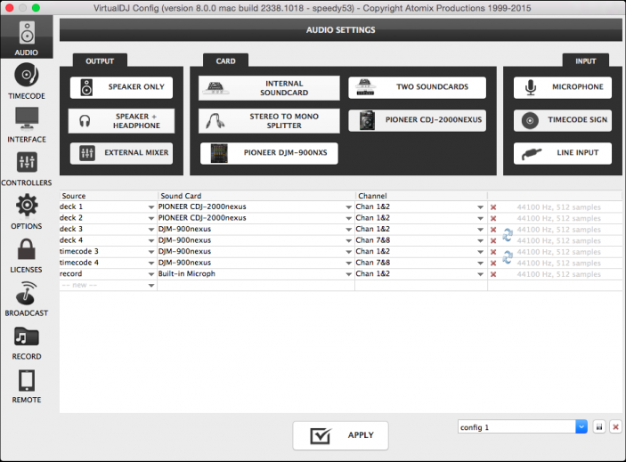The width and height of the screenshot is (626, 462).
Task: Open the record source dropdown
Action: click(x=150, y=274)
